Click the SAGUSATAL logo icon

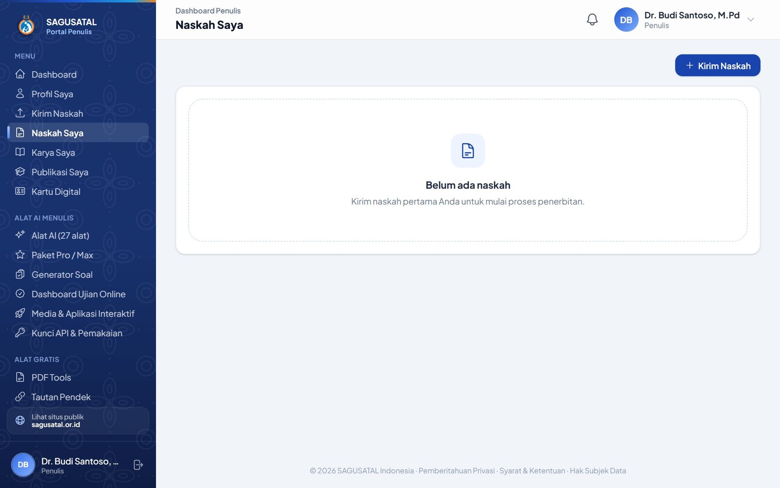[26, 25]
